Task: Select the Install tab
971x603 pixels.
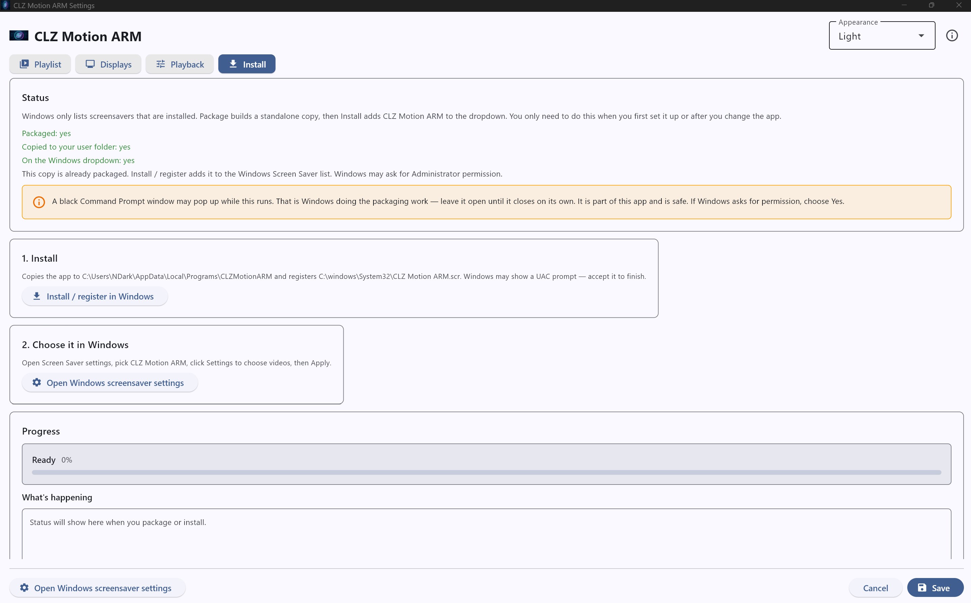Action: [x=247, y=64]
